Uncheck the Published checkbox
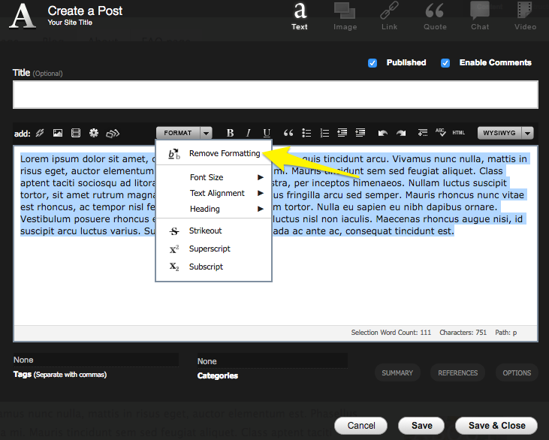The height and width of the screenshot is (440, 549). click(x=373, y=63)
